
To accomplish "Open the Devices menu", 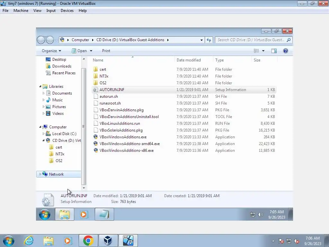I will tap(67, 11).
